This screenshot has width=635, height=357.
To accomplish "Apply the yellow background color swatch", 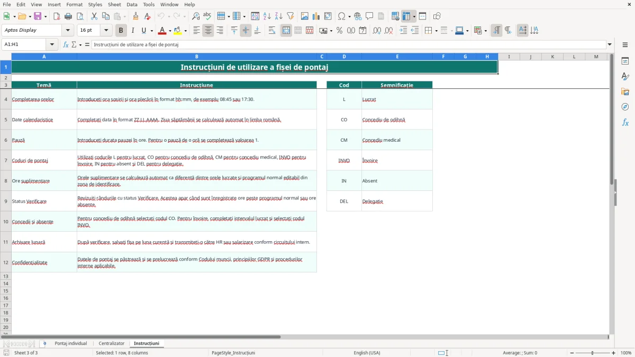I will click(x=178, y=31).
